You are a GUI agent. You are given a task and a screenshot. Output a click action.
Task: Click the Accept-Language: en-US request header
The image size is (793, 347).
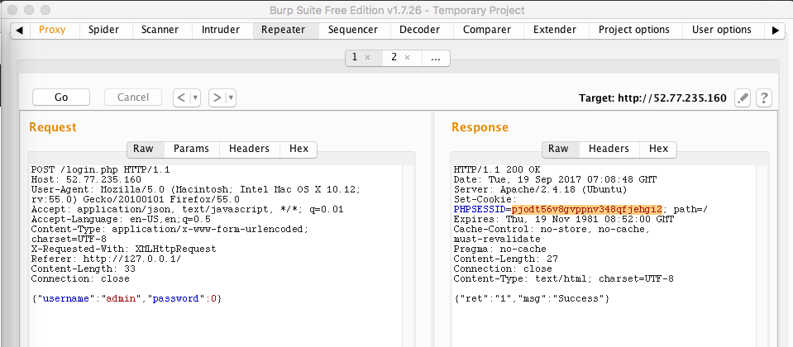tap(121, 219)
